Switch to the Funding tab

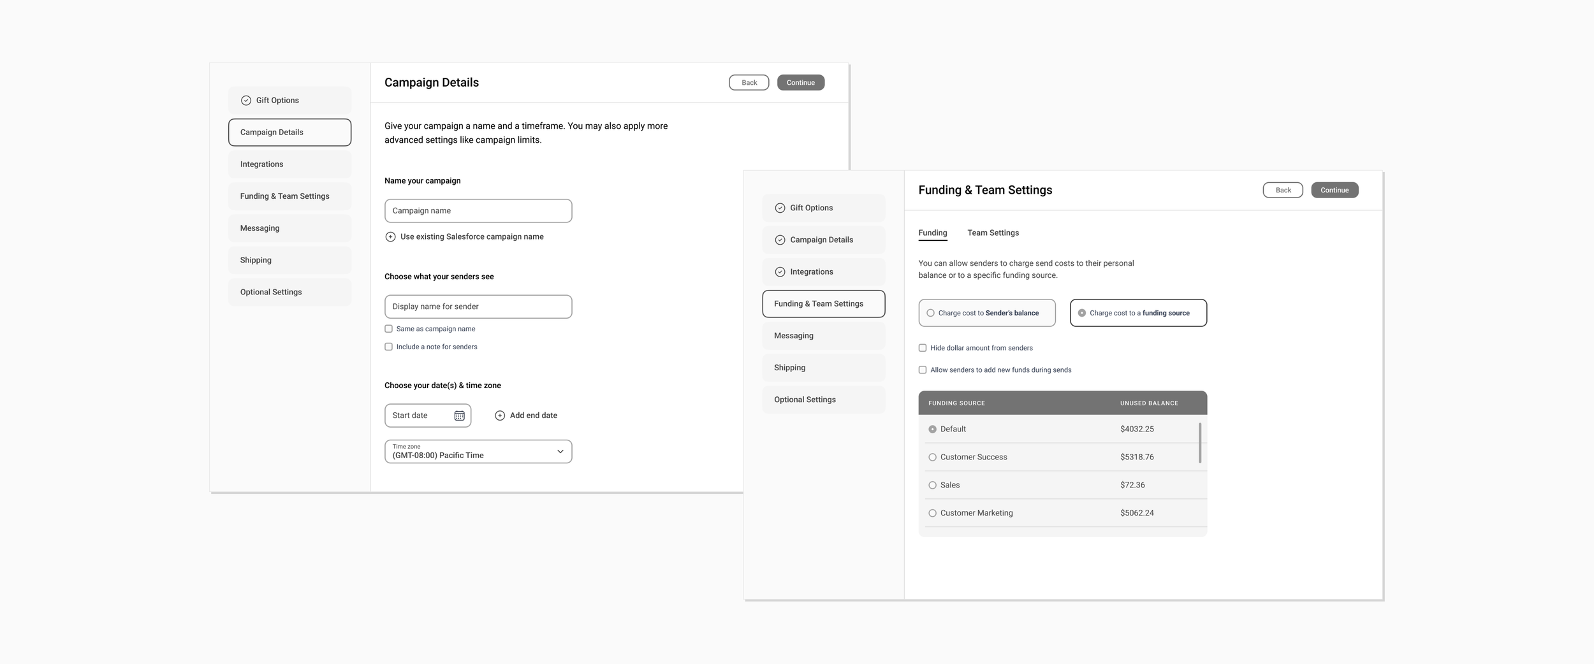932,233
